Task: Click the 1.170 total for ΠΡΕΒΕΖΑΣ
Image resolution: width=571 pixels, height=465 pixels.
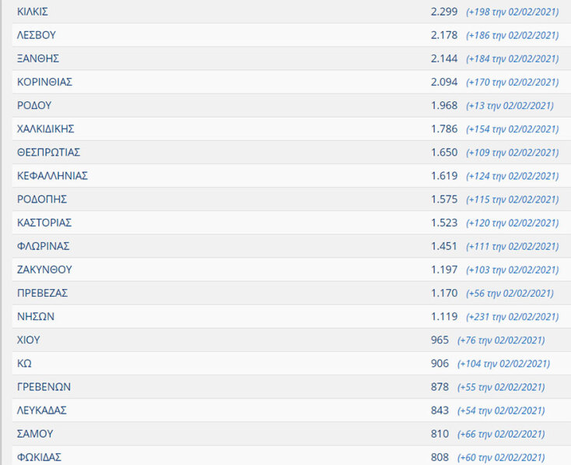Action: click(444, 293)
